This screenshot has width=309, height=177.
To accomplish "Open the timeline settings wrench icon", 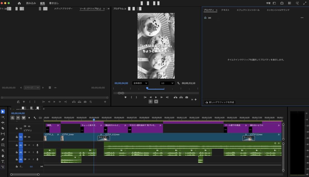I will point(35,118).
